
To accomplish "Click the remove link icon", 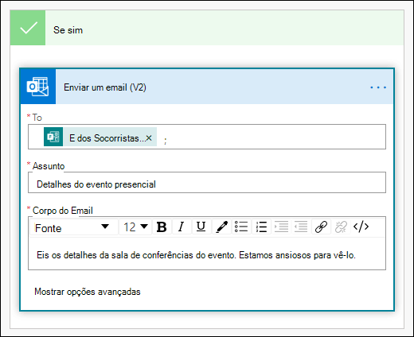I will pos(341,227).
